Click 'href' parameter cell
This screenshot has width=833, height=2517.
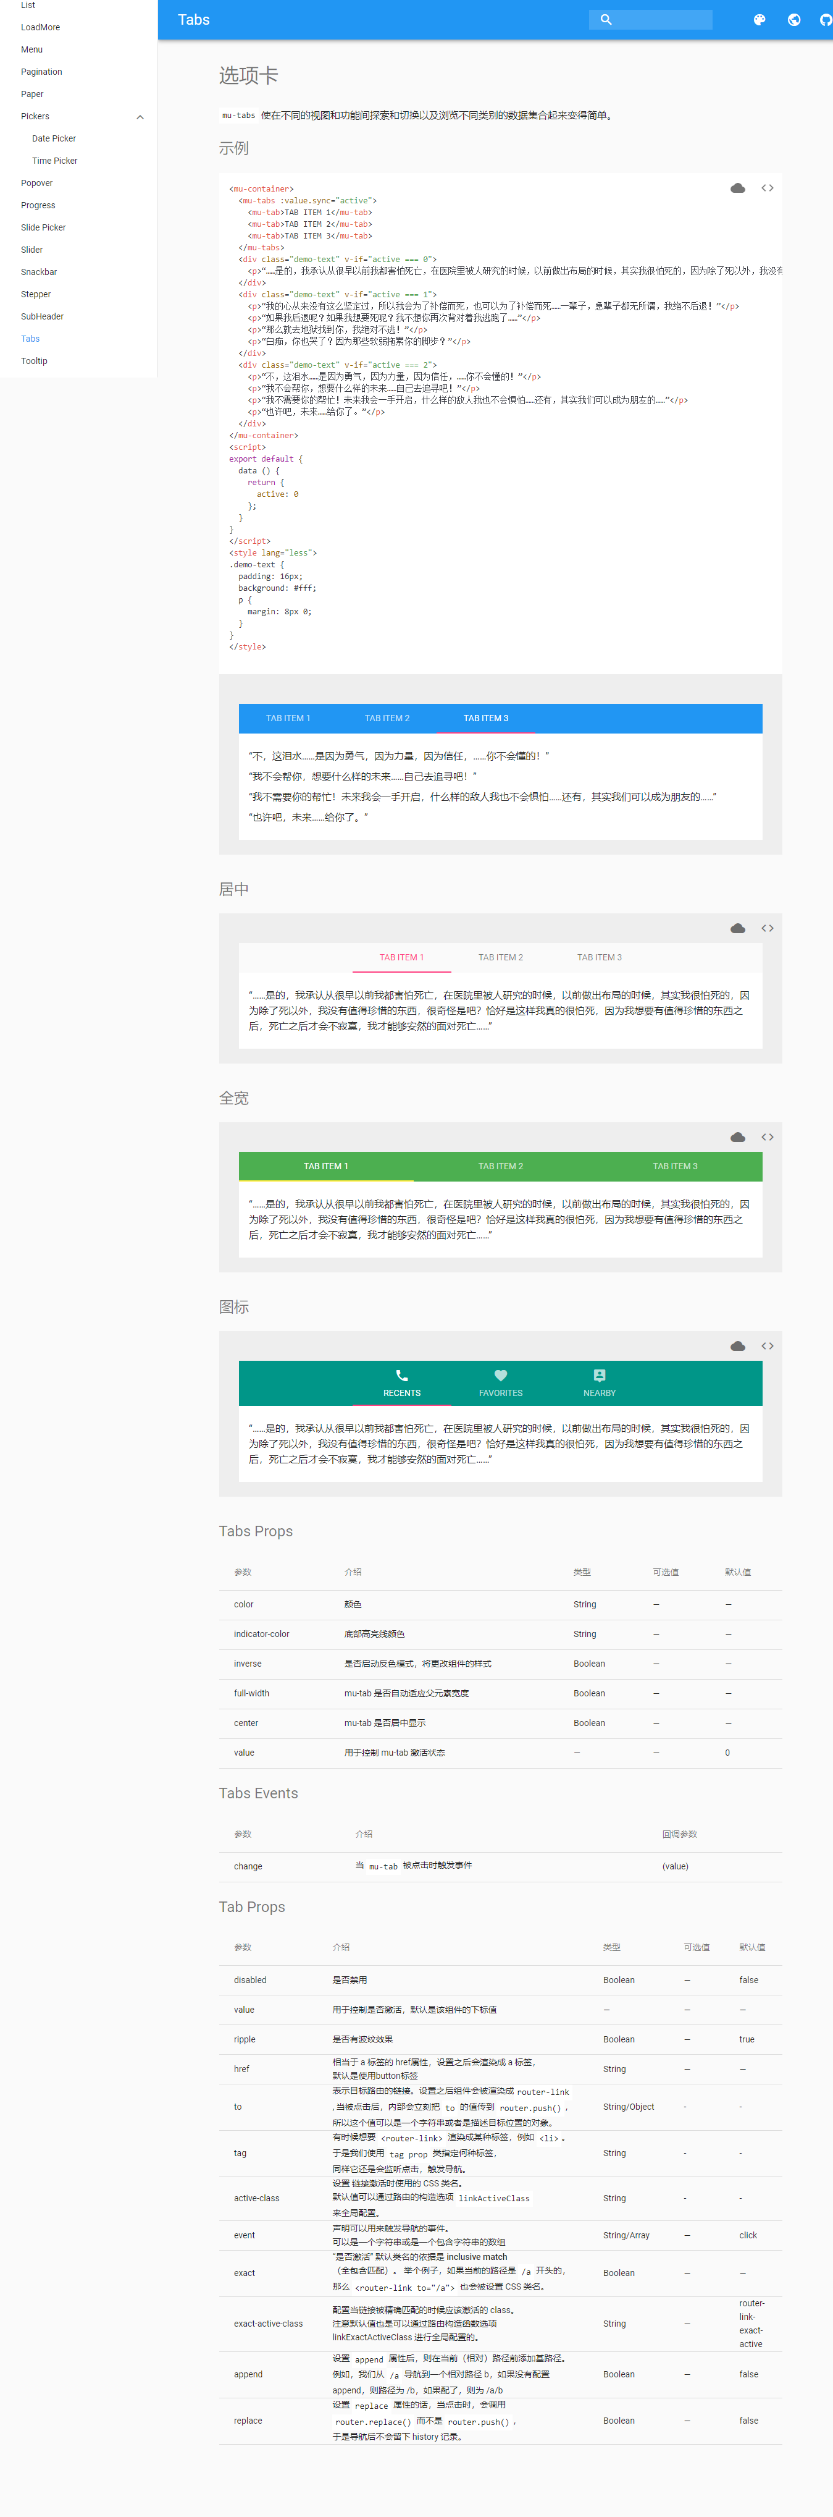[241, 2068]
